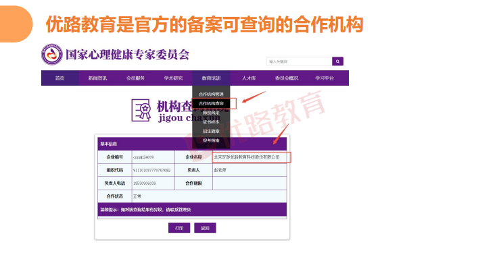
Task: Click the 负责人电话 label cell
Action: [x=115, y=184]
